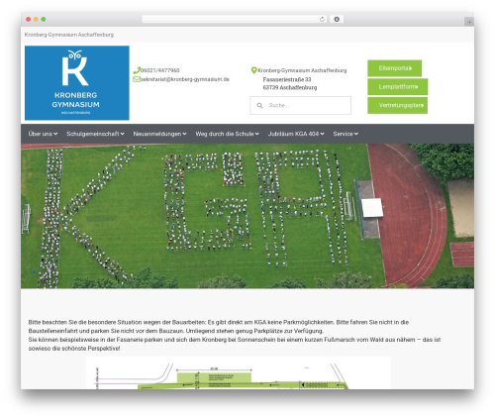Open the Elternportal button
The image size is (495, 419).
[x=395, y=68]
